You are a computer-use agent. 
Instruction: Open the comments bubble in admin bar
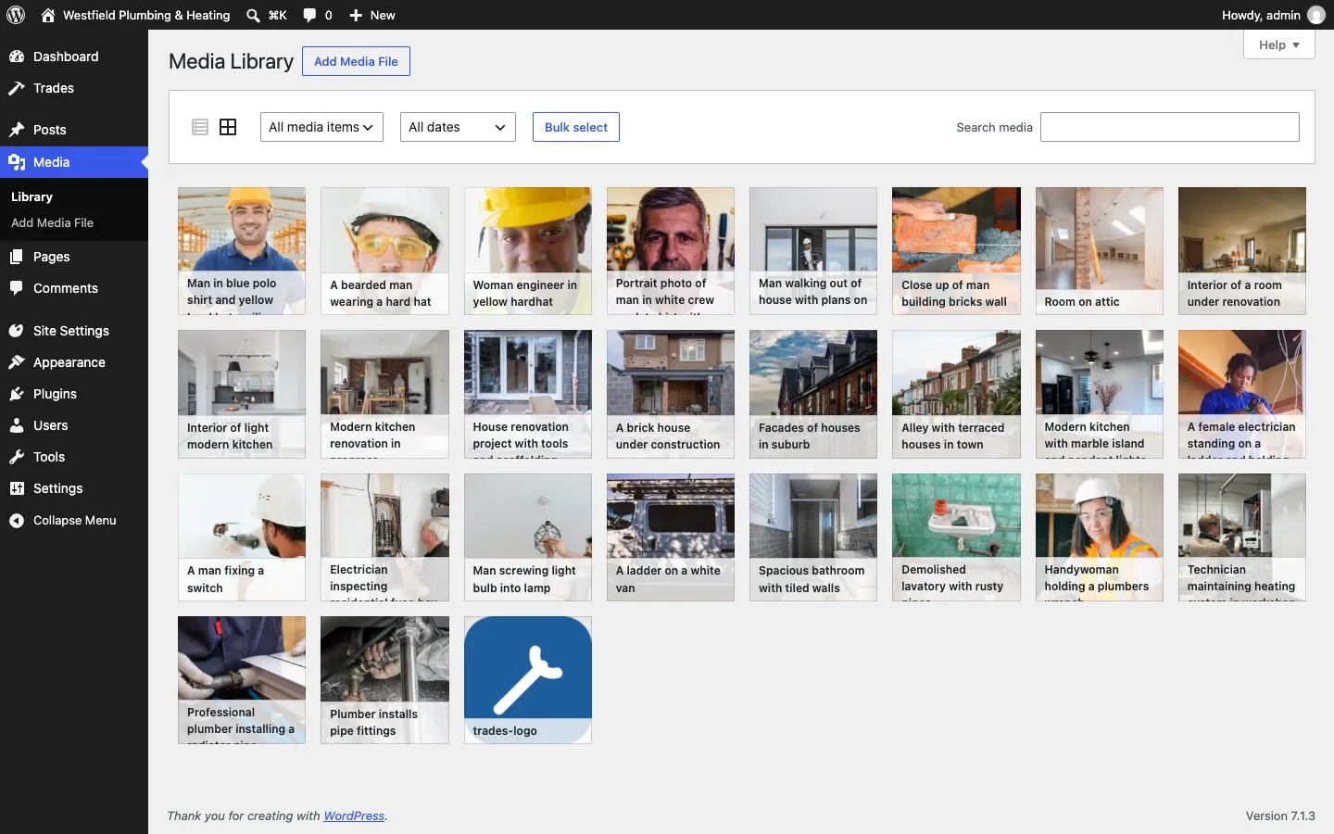point(317,15)
